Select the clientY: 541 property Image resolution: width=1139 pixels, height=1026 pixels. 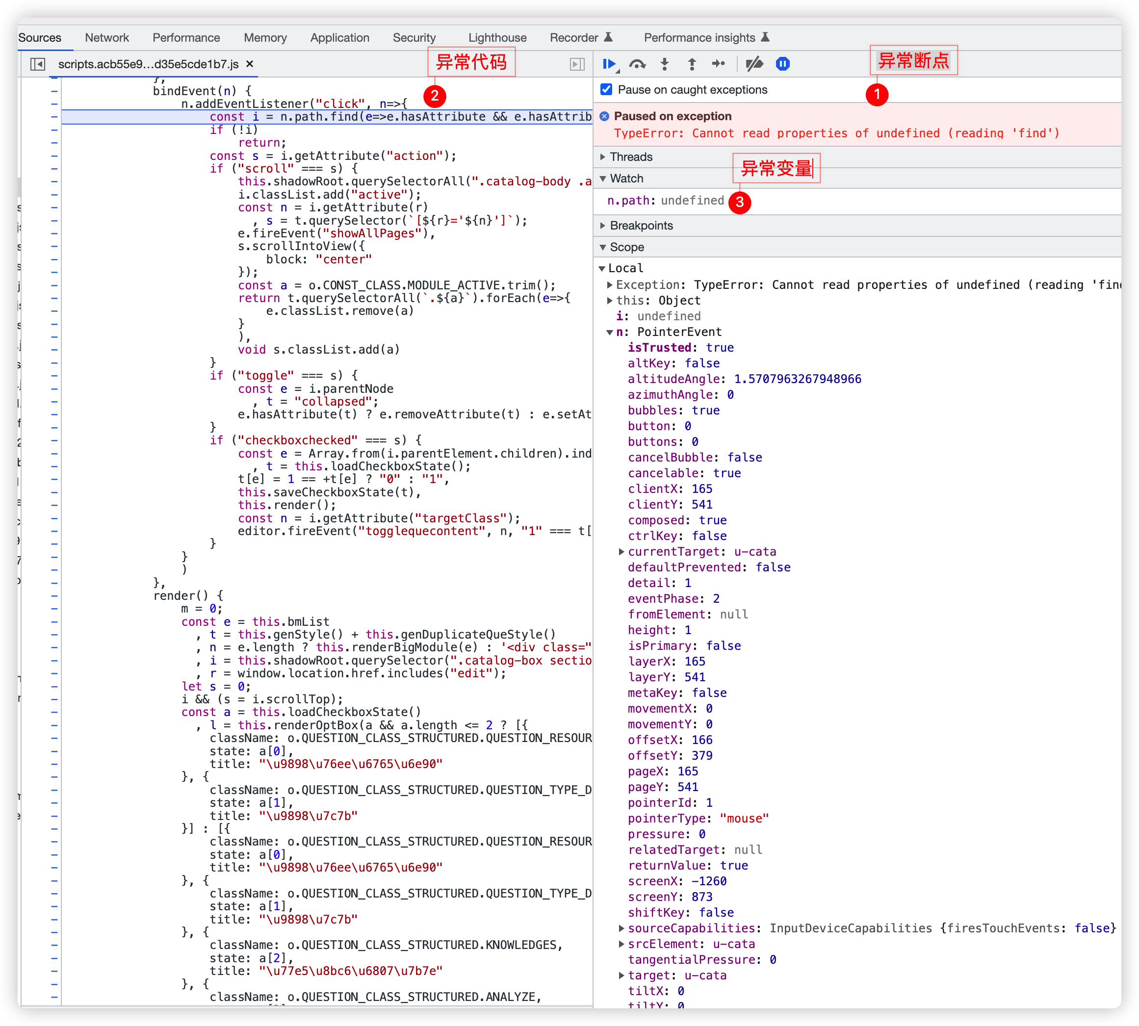[x=670, y=505]
